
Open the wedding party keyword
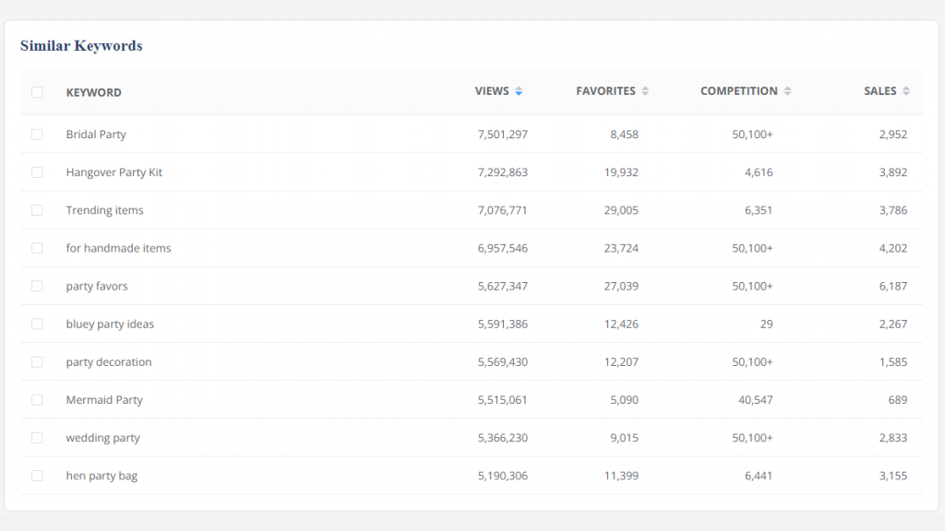[x=102, y=438]
